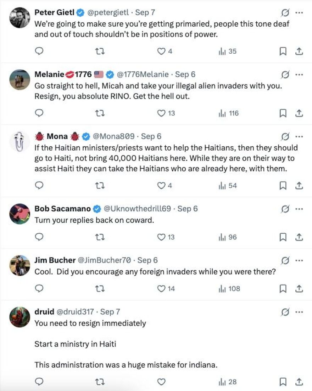Screen dimensions: 312x391
Task: Repost Melanie's tweet
Action: 100,113
